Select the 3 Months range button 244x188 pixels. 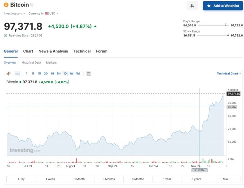[109, 179]
